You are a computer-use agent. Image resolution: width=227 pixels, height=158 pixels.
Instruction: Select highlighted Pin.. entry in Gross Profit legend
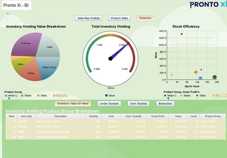[221, 95]
